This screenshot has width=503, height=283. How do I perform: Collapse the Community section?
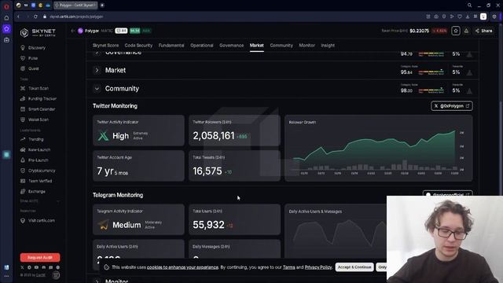point(97,89)
